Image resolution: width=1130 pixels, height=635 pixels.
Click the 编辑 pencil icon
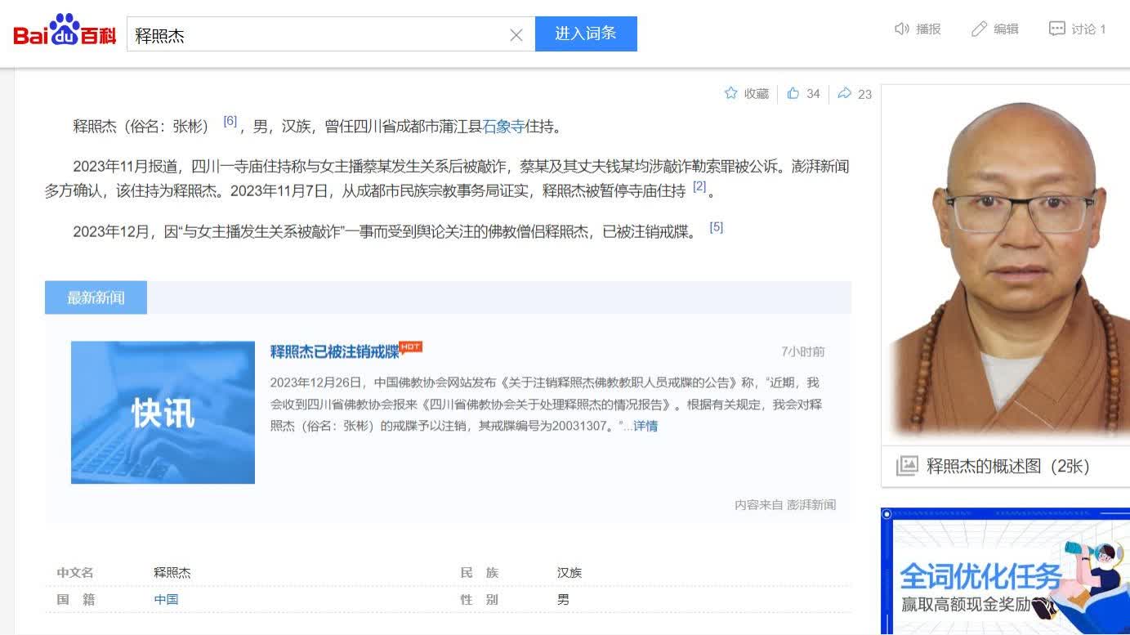[979, 29]
